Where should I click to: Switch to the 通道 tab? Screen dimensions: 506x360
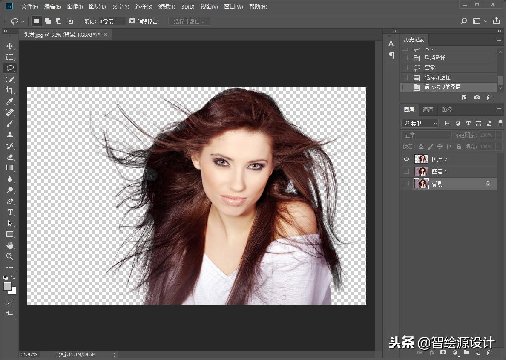coord(428,110)
